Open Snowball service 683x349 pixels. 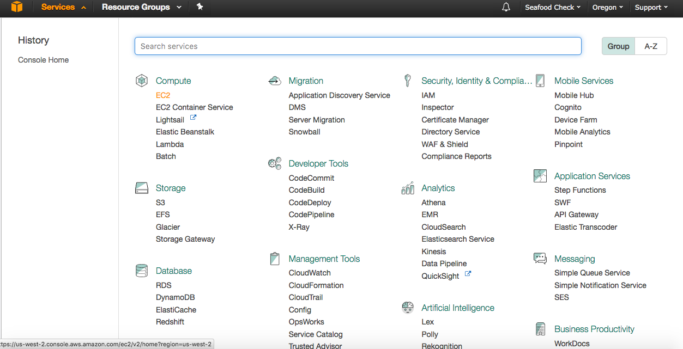point(305,132)
